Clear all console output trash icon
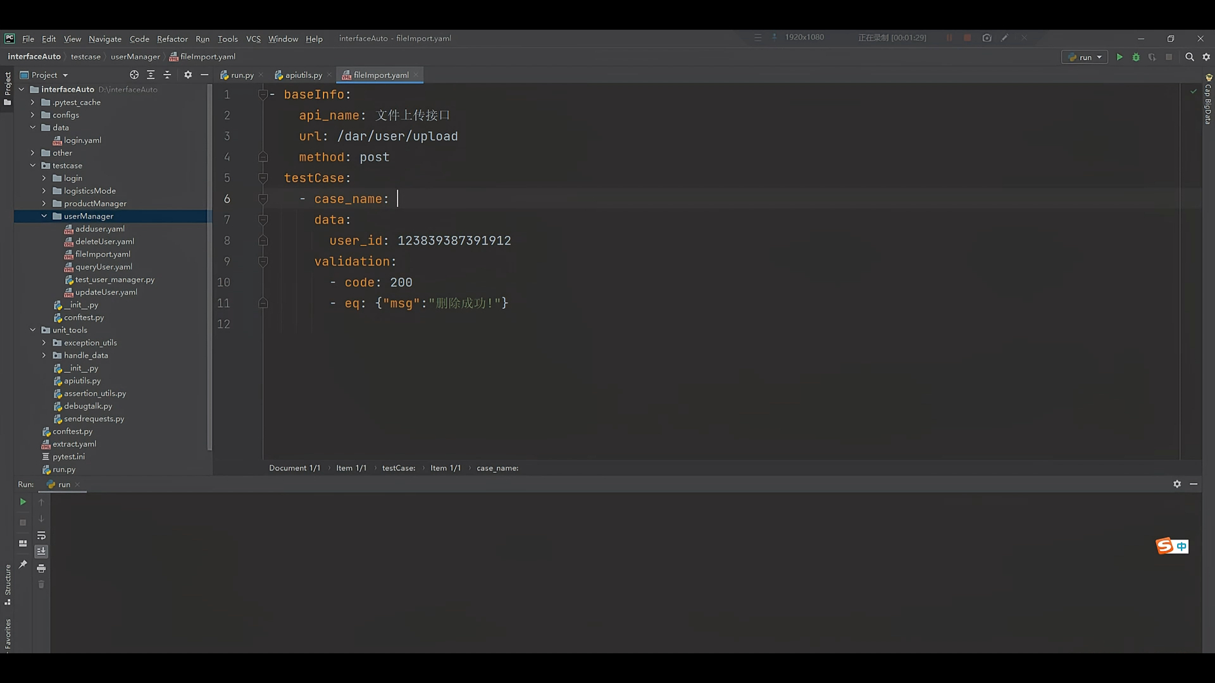Viewport: 1215px width, 683px height. click(x=41, y=585)
